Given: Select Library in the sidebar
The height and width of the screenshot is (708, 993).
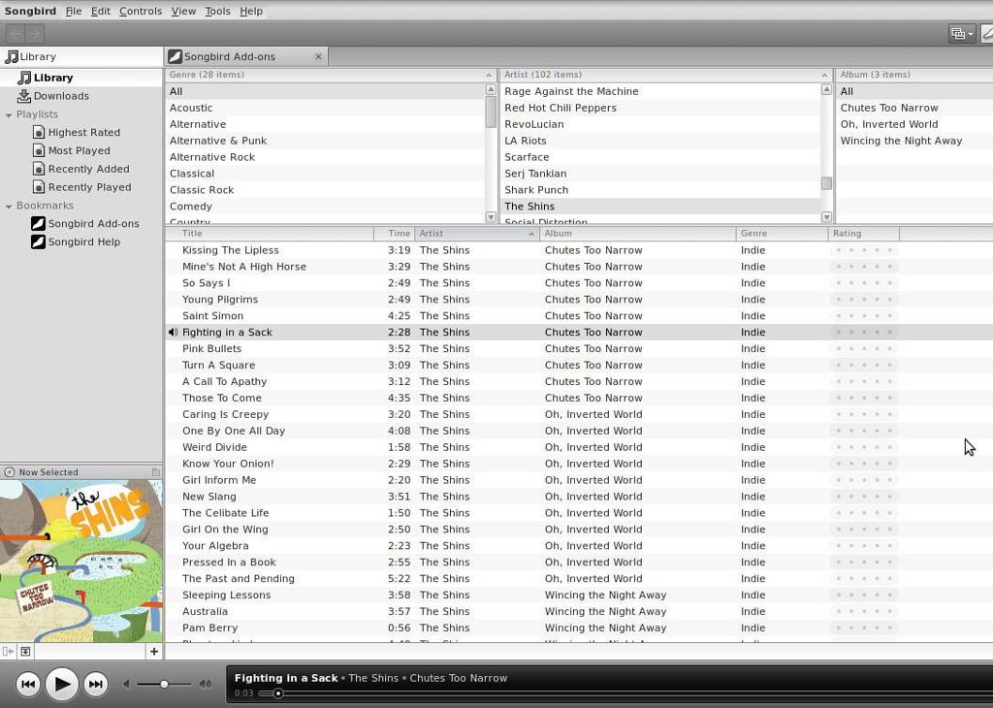Looking at the screenshot, I should coord(81,78).
